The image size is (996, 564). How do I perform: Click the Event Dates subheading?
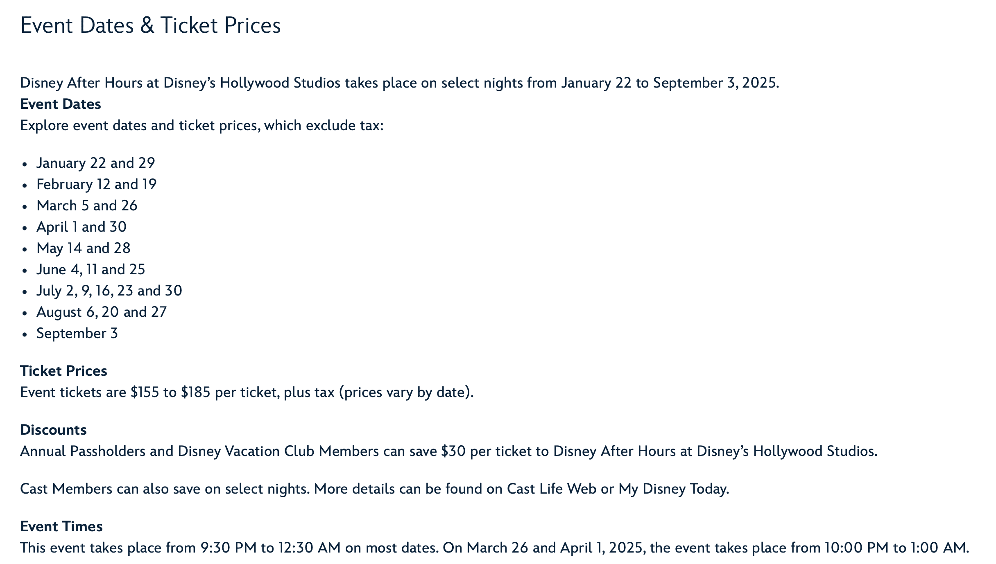(x=61, y=104)
